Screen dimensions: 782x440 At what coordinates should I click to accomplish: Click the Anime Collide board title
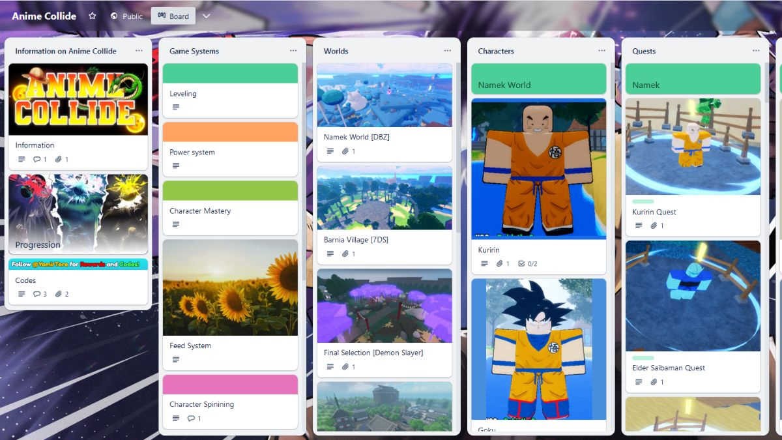[44, 16]
